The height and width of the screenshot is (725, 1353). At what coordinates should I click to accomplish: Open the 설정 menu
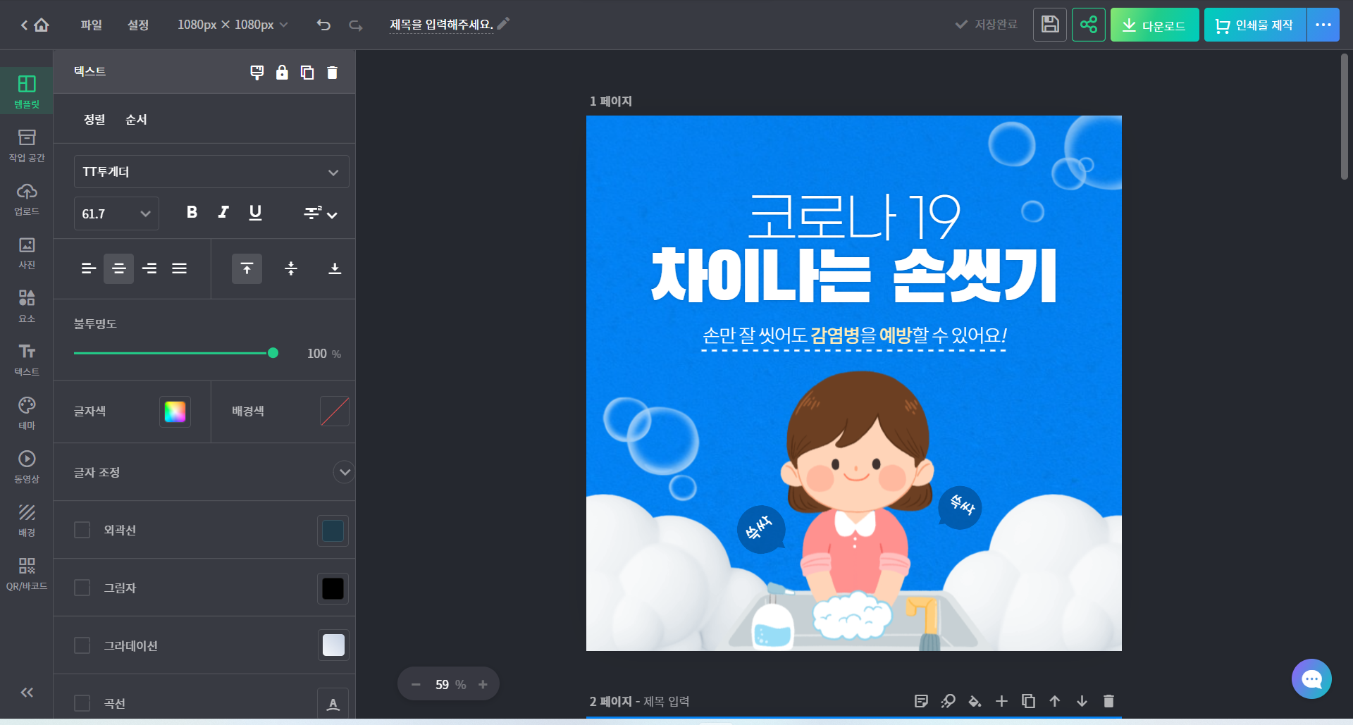click(138, 25)
